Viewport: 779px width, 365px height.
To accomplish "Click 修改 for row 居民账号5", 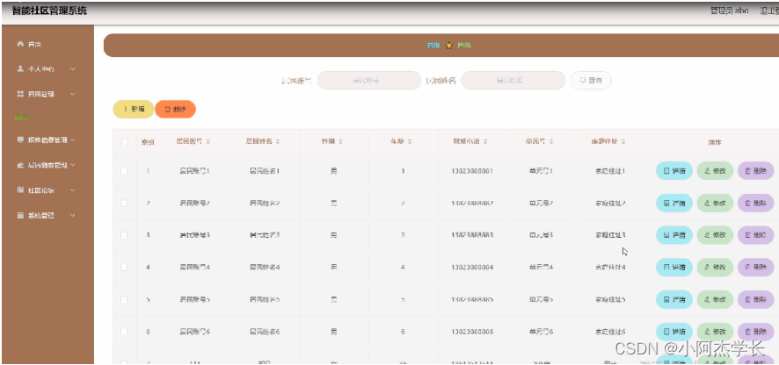I will (715, 299).
